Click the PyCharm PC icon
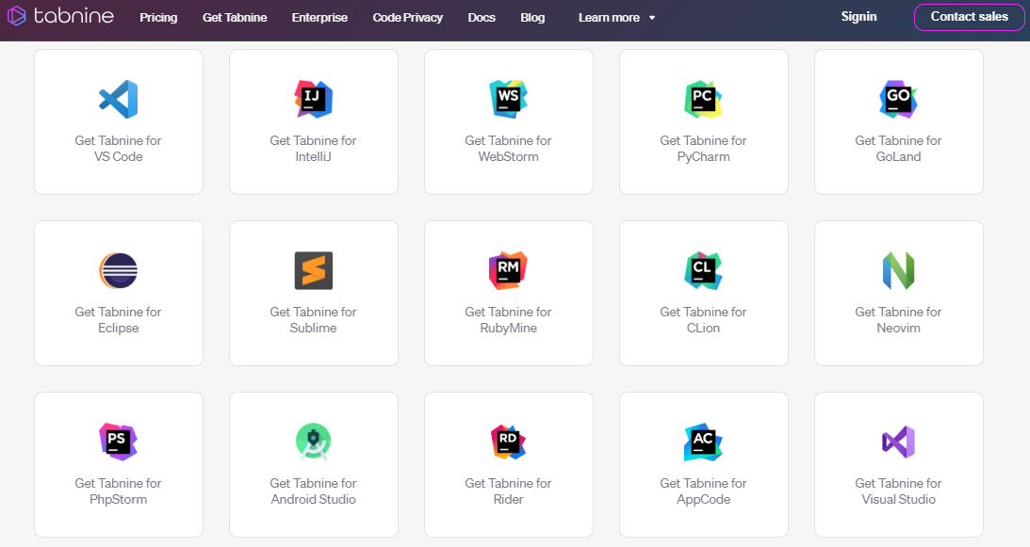 pos(704,99)
